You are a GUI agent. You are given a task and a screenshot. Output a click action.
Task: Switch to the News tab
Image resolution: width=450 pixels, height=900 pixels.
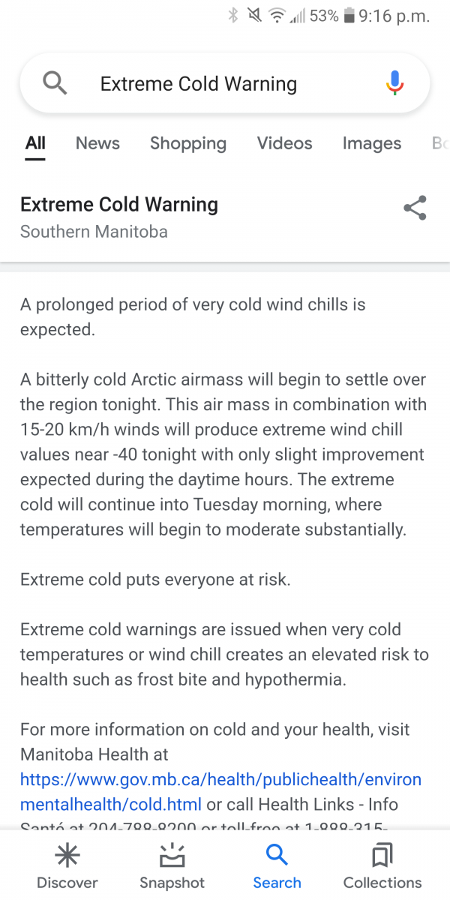97,143
